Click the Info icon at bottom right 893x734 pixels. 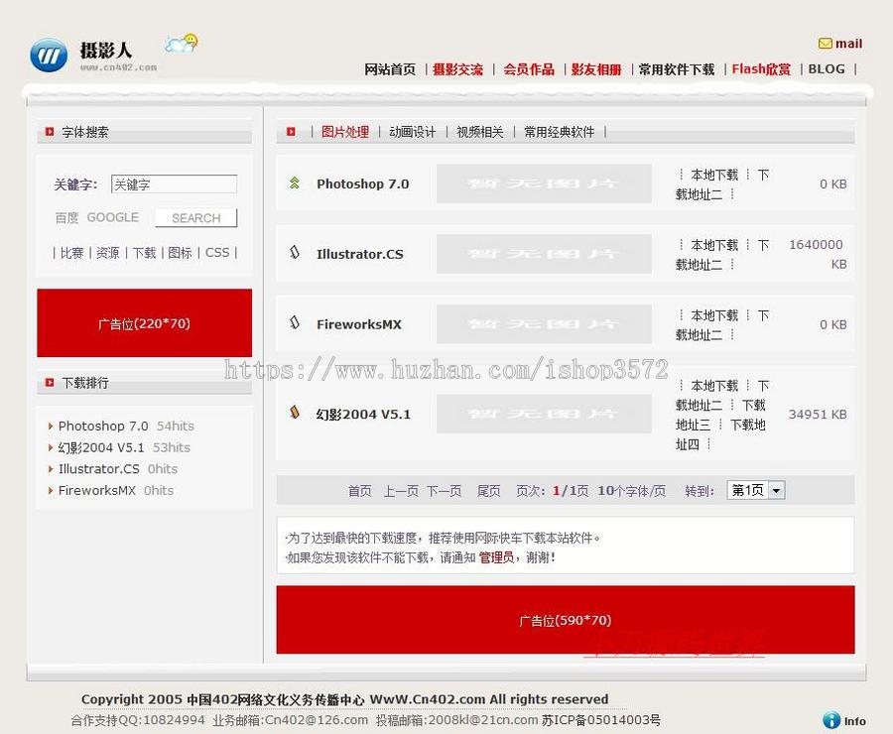click(x=829, y=720)
